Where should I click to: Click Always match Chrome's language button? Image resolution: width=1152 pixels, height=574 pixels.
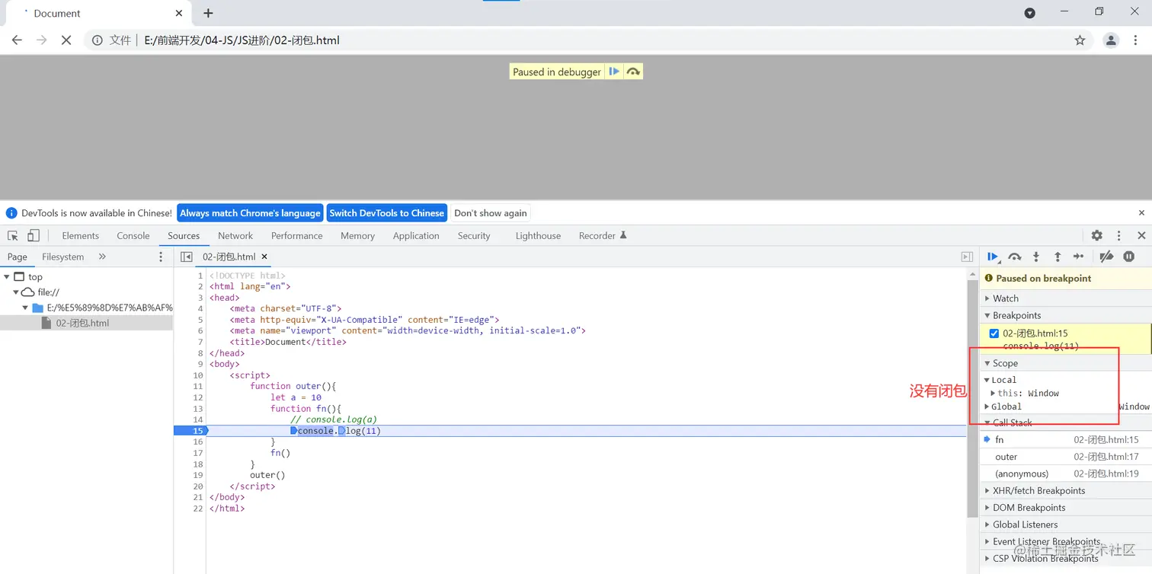tap(250, 213)
